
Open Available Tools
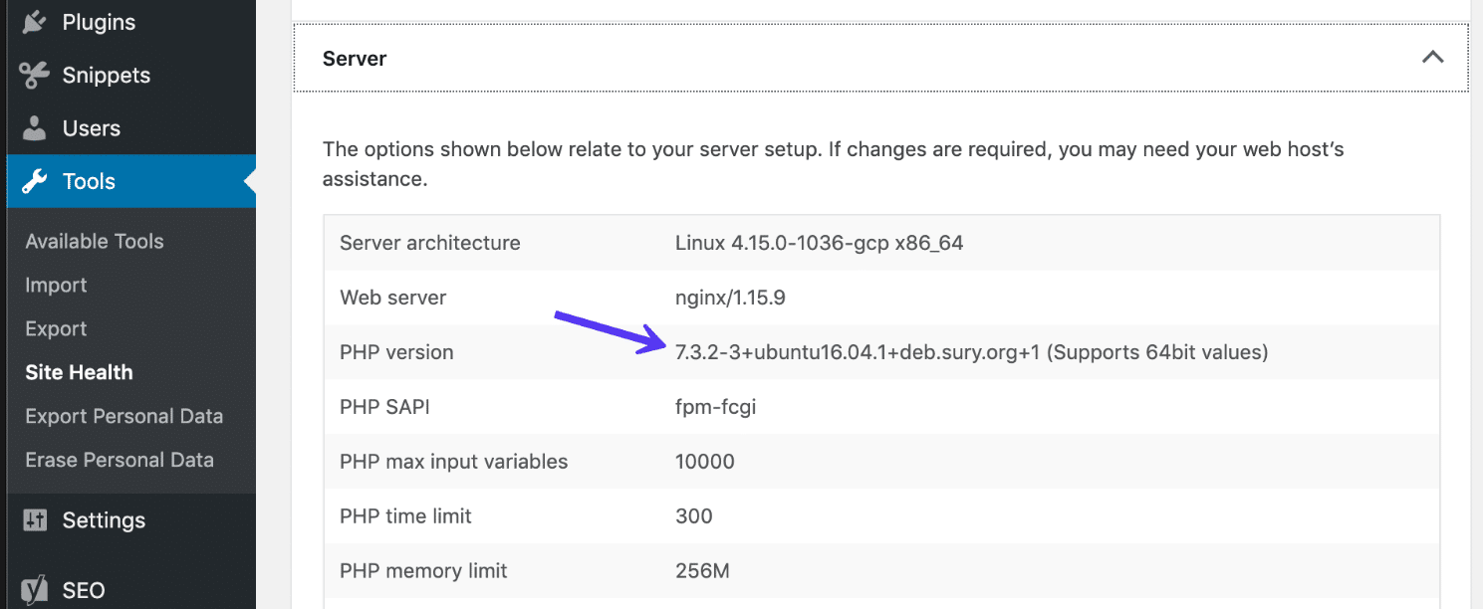click(x=94, y=241)
